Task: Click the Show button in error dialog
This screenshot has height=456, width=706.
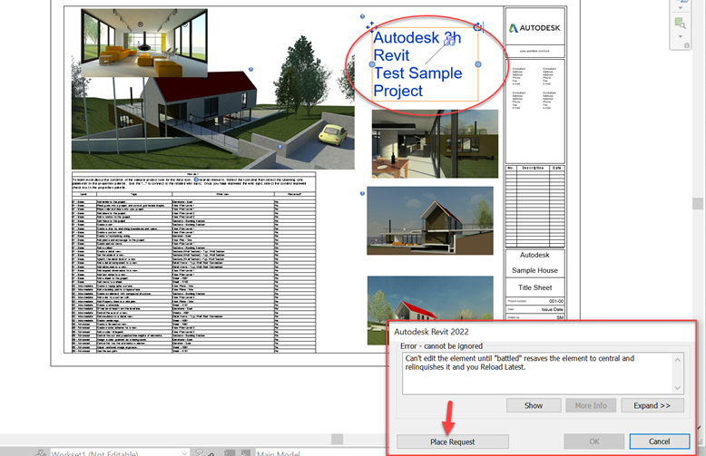Action: (534, 405)
